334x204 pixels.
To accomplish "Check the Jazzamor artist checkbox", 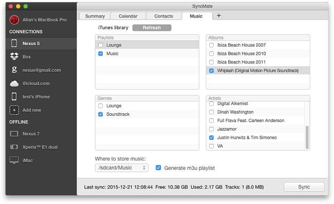I will [x=211, y=129].
